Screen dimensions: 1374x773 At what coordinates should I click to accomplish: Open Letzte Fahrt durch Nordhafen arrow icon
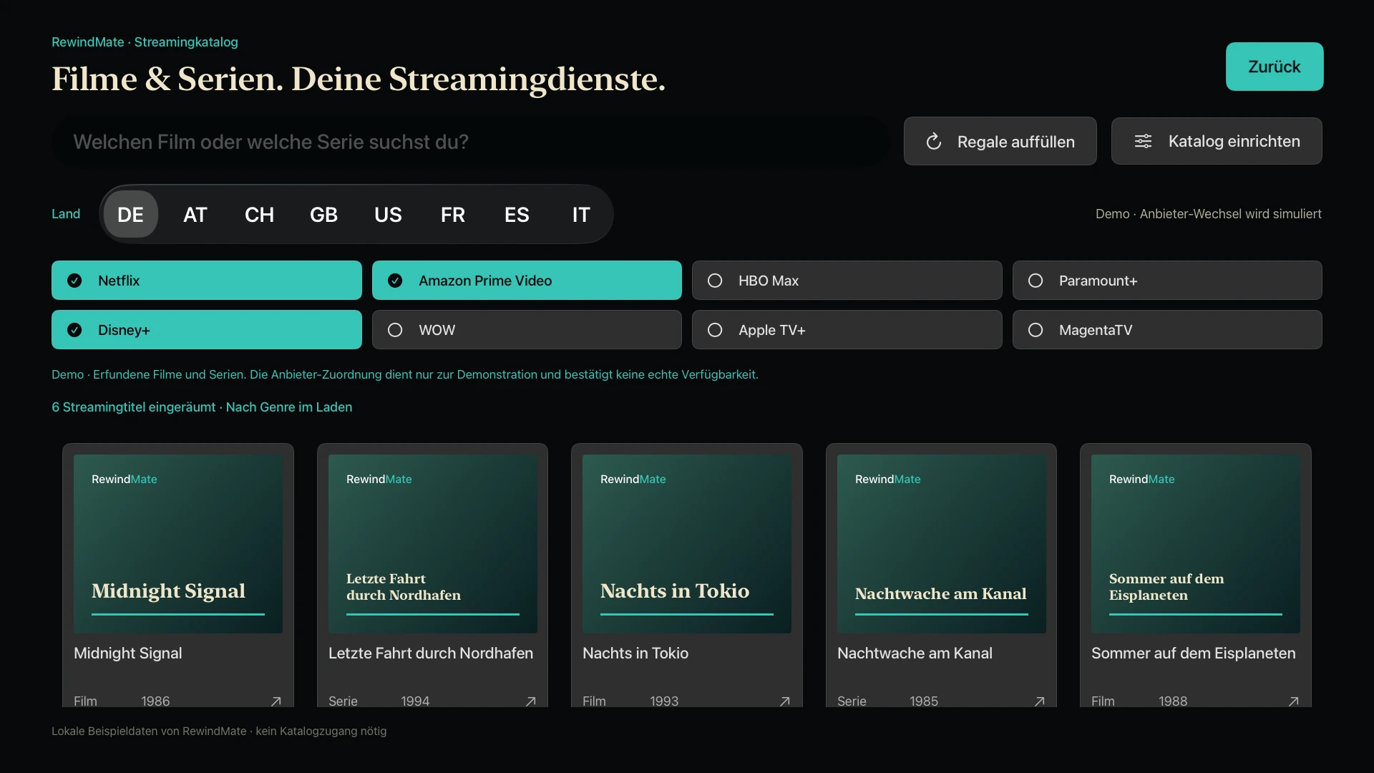pyautogui.click(x=531, y=701)
